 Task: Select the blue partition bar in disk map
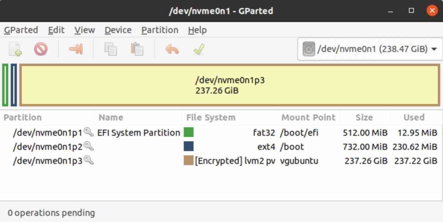click(14, 85)
